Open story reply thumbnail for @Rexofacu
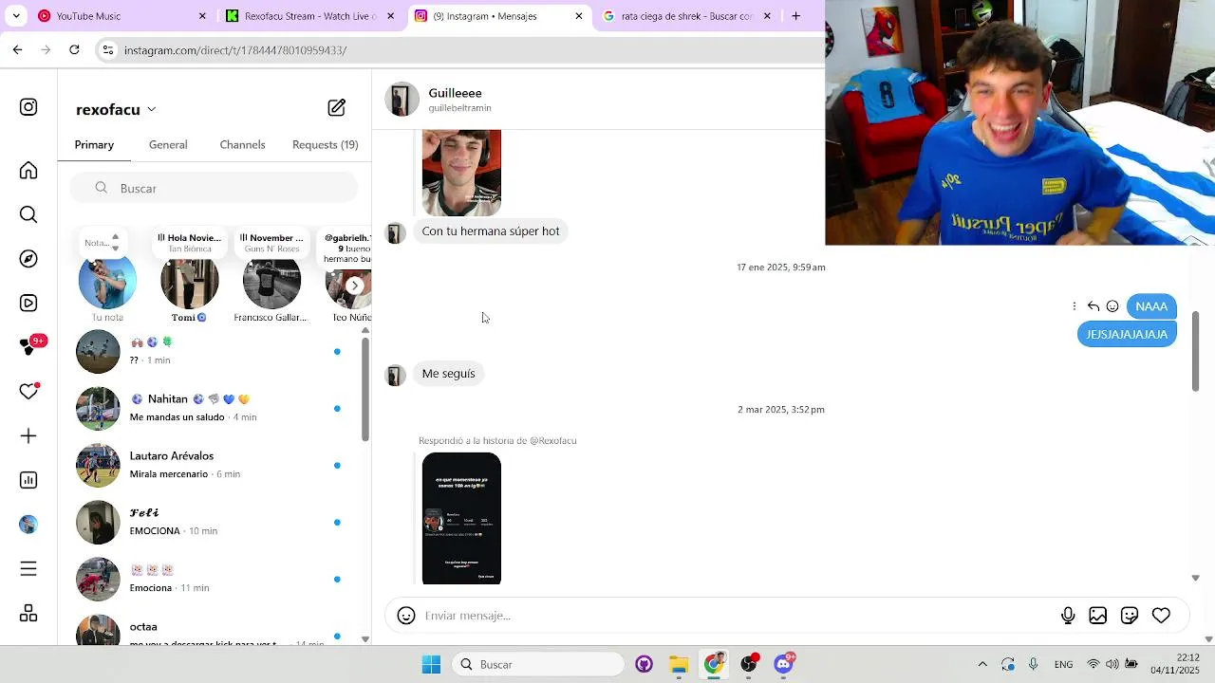 461,518
